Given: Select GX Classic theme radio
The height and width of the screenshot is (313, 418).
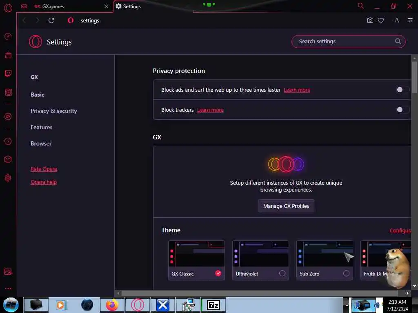Looking at the screenshot, I should pos(218,273).
